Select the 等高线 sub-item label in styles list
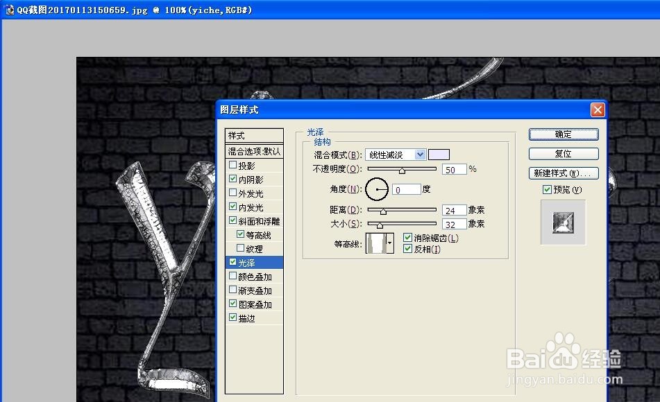 tap(258, 235)
